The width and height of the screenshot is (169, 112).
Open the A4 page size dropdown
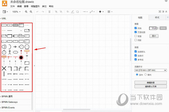point(151,70)
